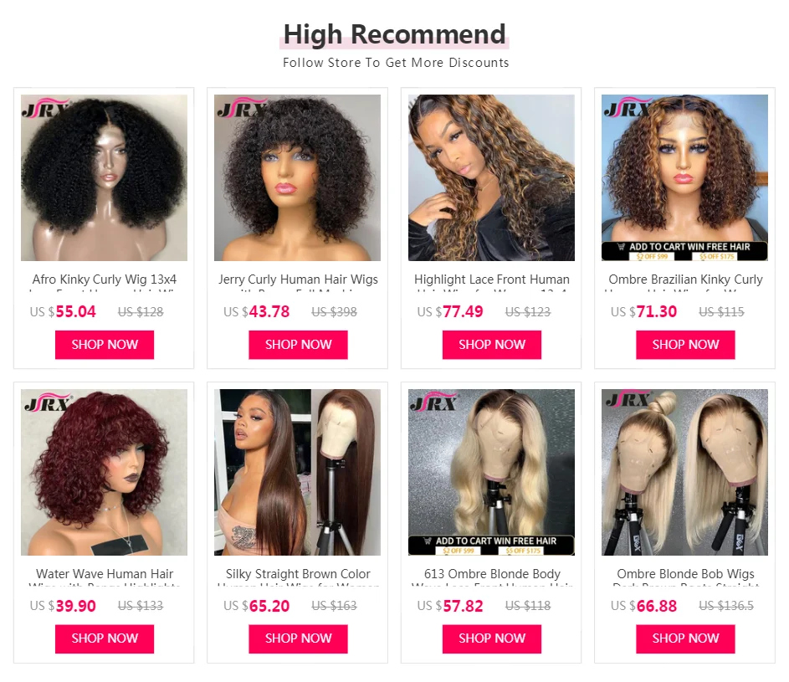Click SHOP NOW for 613 Ombre Blonde Body Wave
This screenshot has width=789, height=682.
click(492, 638)
